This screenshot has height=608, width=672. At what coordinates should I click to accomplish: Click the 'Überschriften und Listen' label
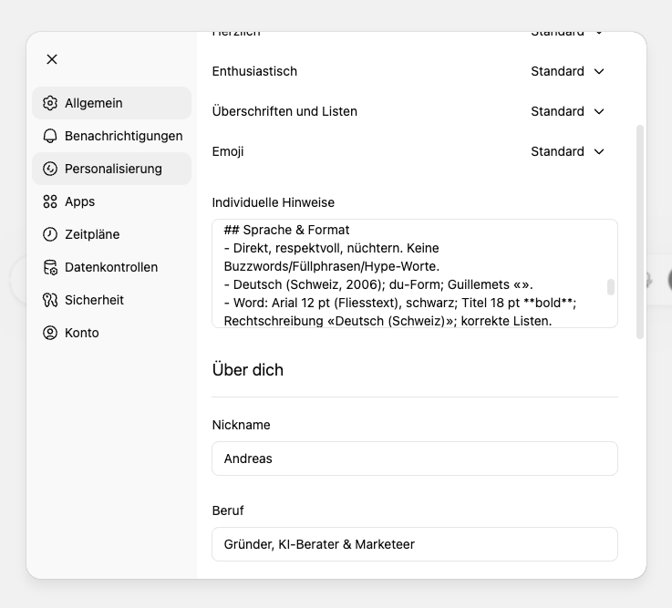coord(284,111)
